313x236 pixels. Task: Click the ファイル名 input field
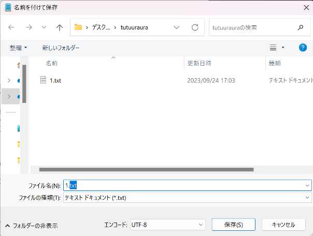click(187, 185)
